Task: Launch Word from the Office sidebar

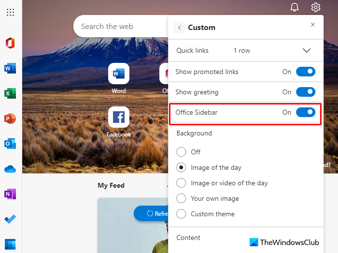Action: [x=10, y=68]
